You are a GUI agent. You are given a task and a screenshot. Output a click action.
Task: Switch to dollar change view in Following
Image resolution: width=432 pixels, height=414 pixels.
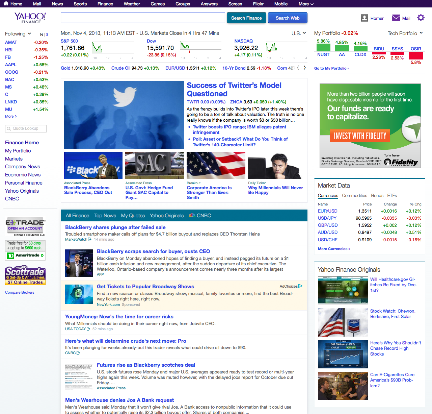47,34
